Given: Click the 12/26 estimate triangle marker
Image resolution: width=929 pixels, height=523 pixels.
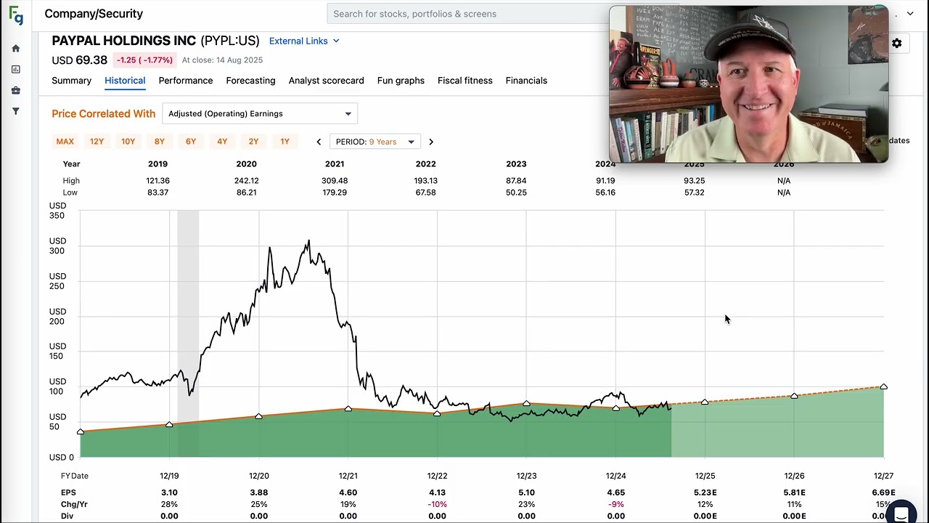Looking at the screenshot, I should pos(794,396).
